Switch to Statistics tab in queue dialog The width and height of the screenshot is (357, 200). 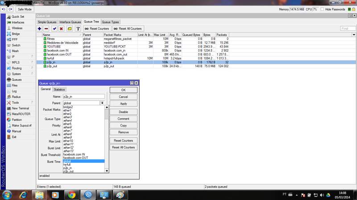click(x=59, y=90)
